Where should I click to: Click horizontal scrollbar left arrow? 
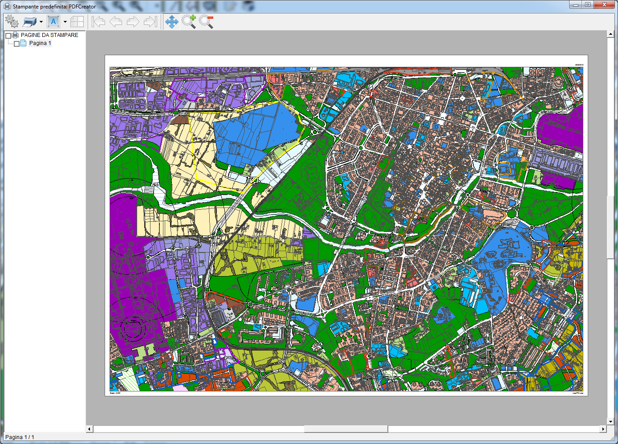click(89, 429)
